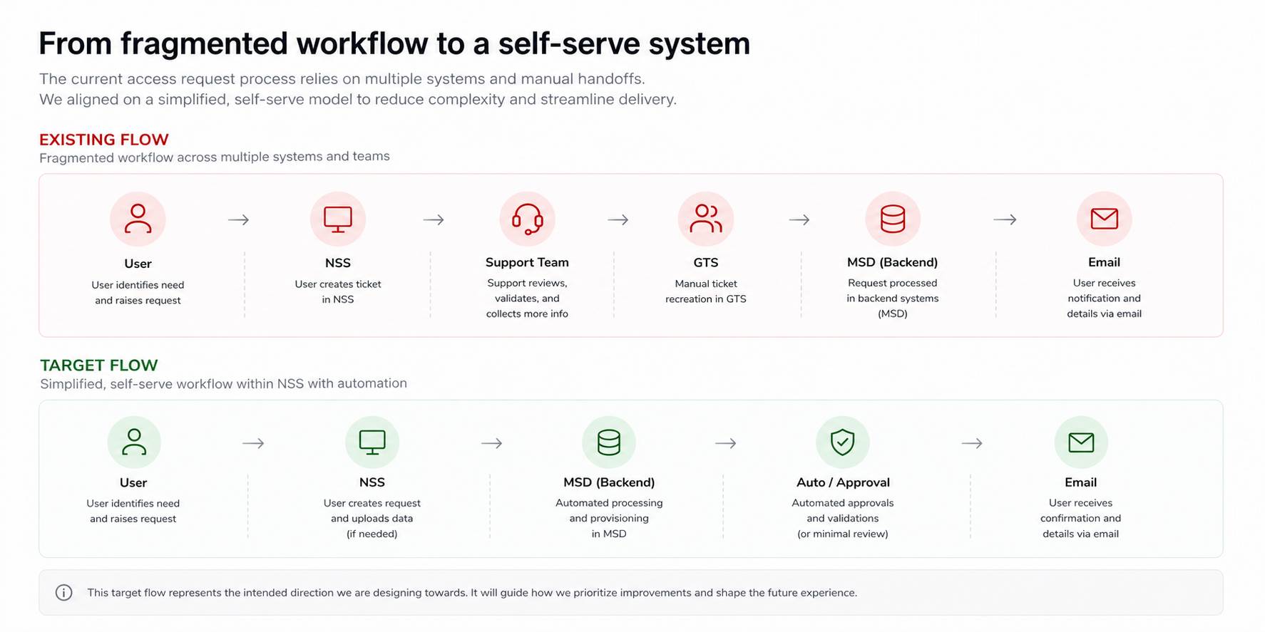1265x632 pixels.
Task: Click 'Request processed in backend systems (MSD)' text
Action: pos(893,299)
